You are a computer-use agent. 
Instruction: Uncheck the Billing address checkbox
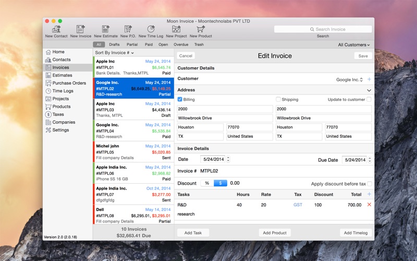(180, 99)
